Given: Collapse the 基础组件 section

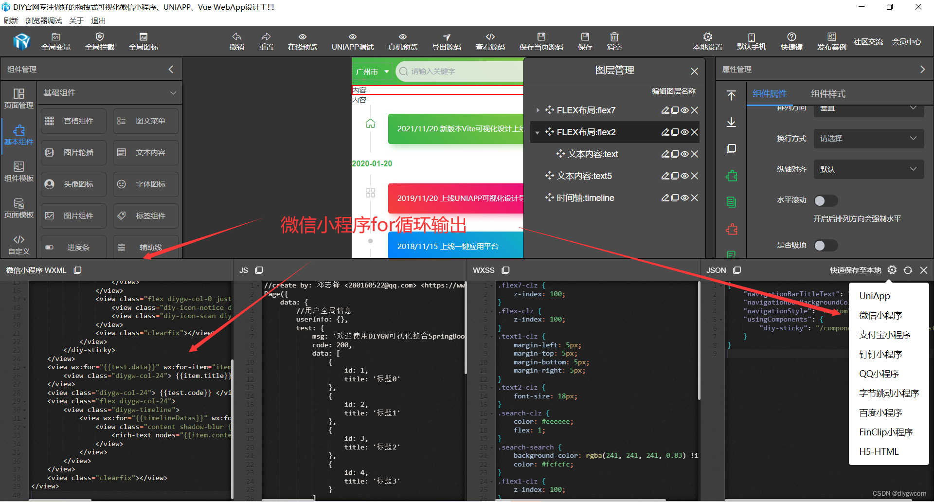Looking at the screenshot, I should [x=173, y=93].
